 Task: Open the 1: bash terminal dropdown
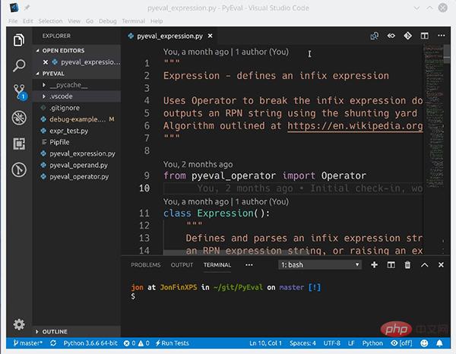pyautogui.click(x=320, y=265)
